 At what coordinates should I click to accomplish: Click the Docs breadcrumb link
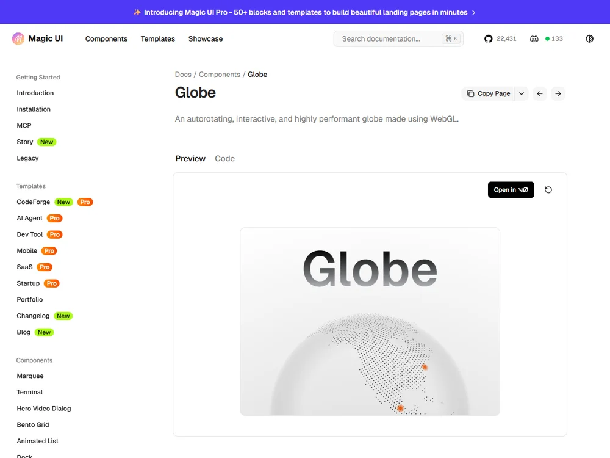pos(183,75)
